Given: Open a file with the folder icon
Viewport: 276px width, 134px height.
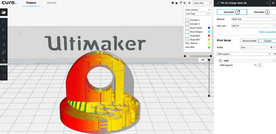Looking at the screenshot, I should click(x=4, y=12).
